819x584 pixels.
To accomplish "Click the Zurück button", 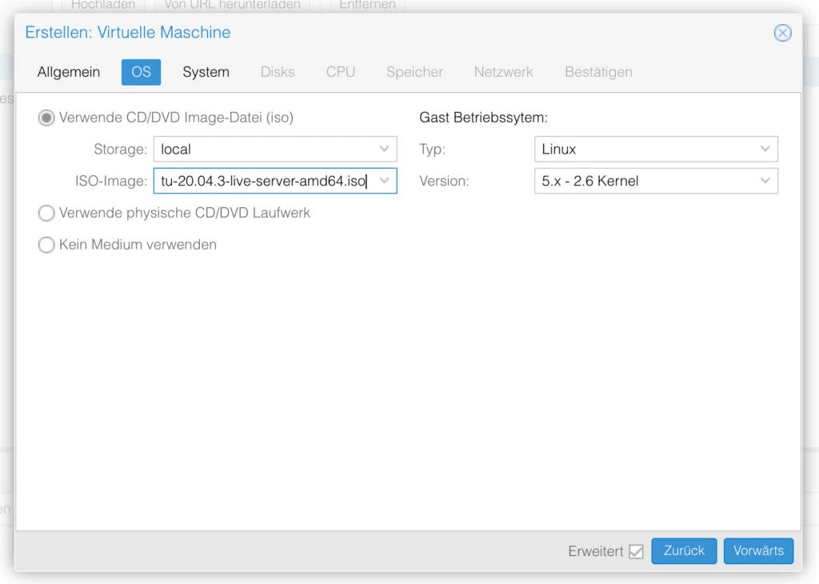I will (x=684, y=551).
